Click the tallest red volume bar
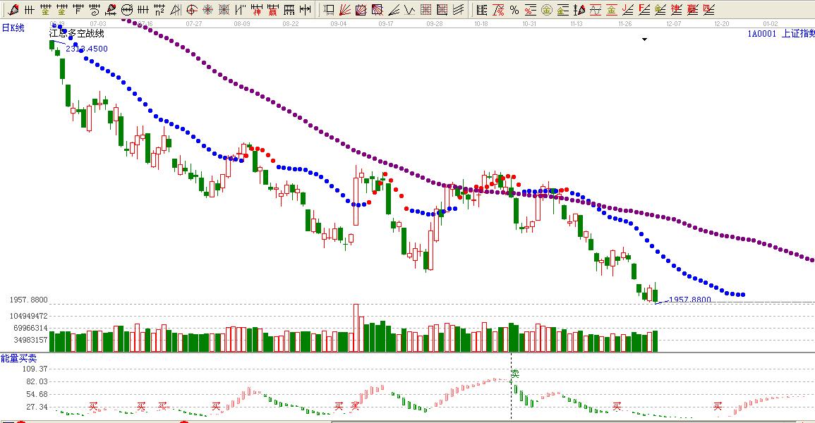 pos(356,328)
